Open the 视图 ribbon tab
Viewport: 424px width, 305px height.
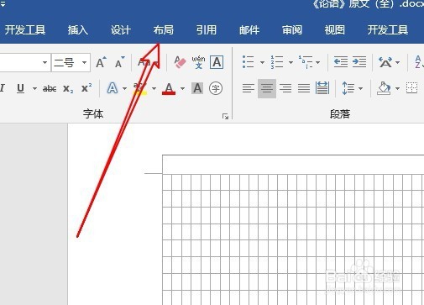(x=334, y=29)
